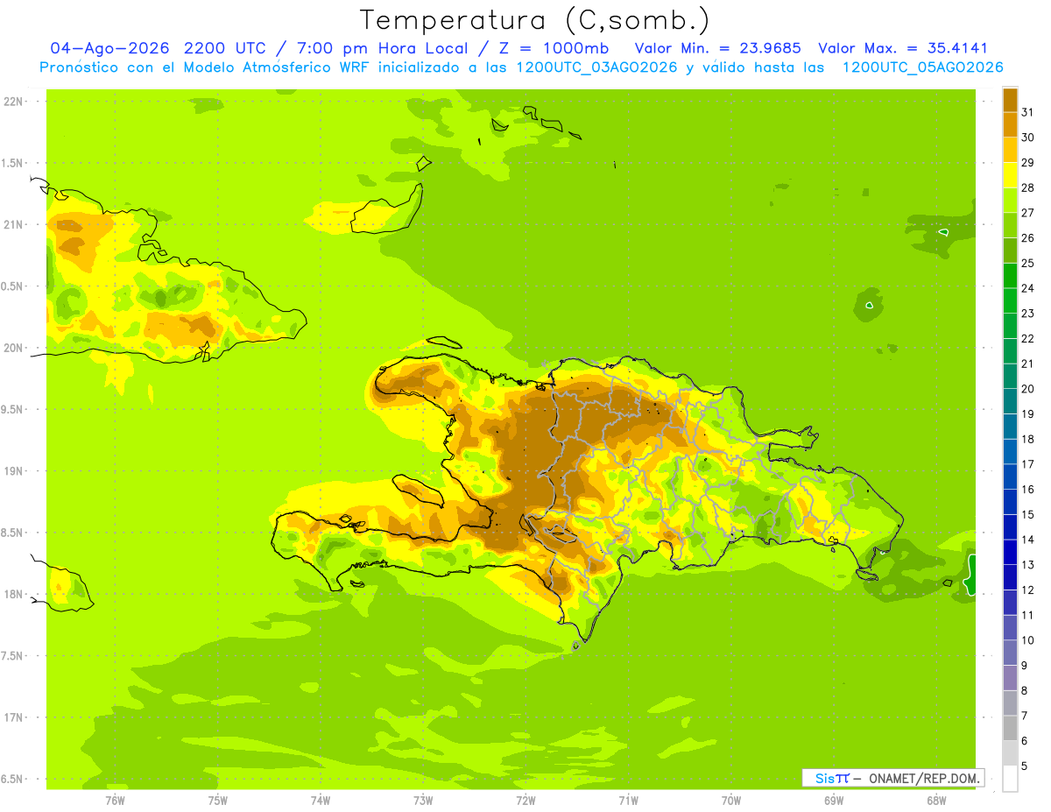The width and height of the screenshot is (1051, 812).
Task: Click the legend label '31'
Action: [x=1028, y=111]
